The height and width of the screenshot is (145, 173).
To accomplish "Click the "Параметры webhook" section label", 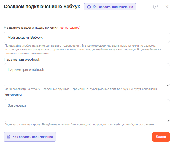I will click(22, 59).
